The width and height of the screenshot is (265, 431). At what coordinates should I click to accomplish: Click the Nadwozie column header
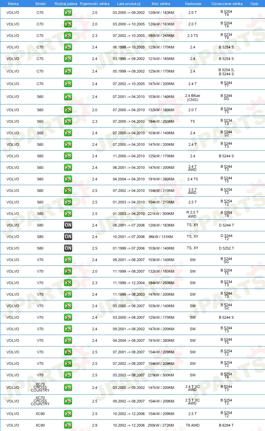[x=192, y=3]
